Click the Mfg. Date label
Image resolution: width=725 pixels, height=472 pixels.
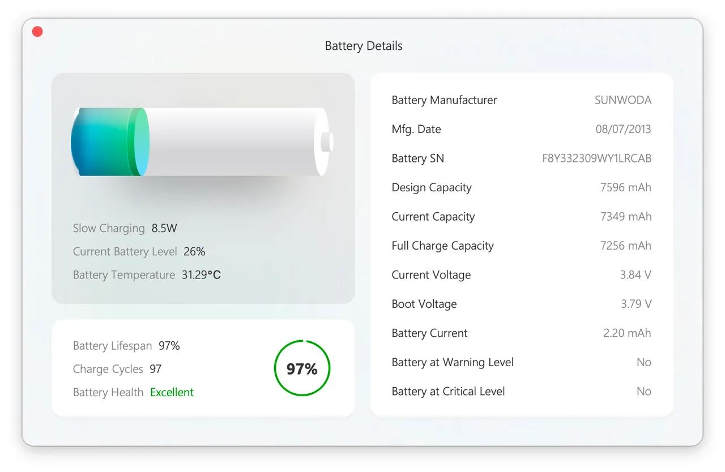click(416, 129)
